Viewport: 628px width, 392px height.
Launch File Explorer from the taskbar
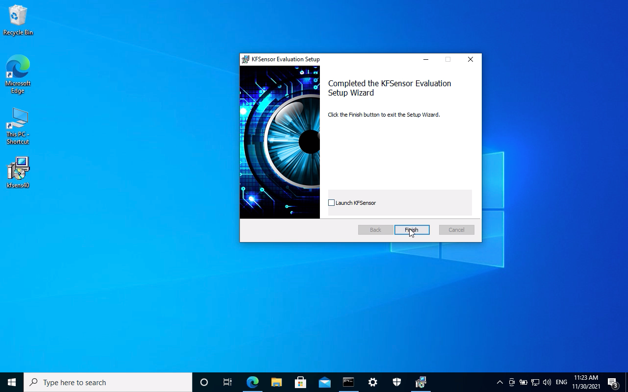pyautogui.click(x=277, y=382)
